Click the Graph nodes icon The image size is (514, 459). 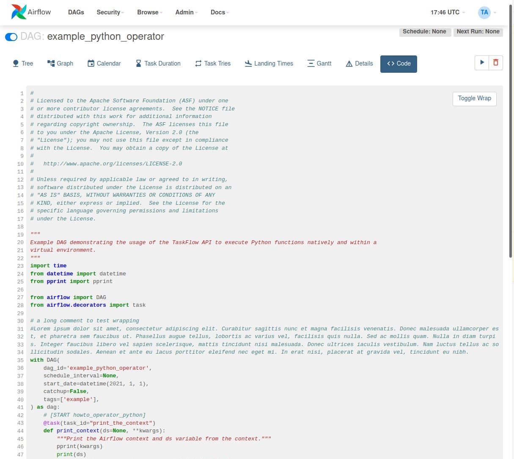[x=51, y=63]
